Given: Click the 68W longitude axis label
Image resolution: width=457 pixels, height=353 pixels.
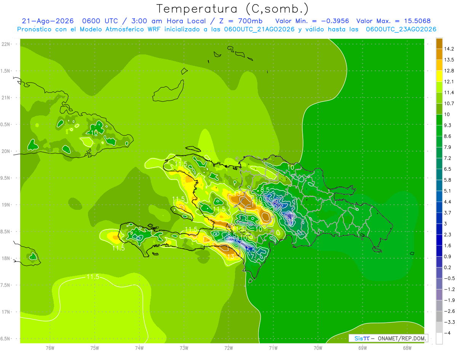Looking at the screenshot, I should pyautogui.click(x=407, y=348).
